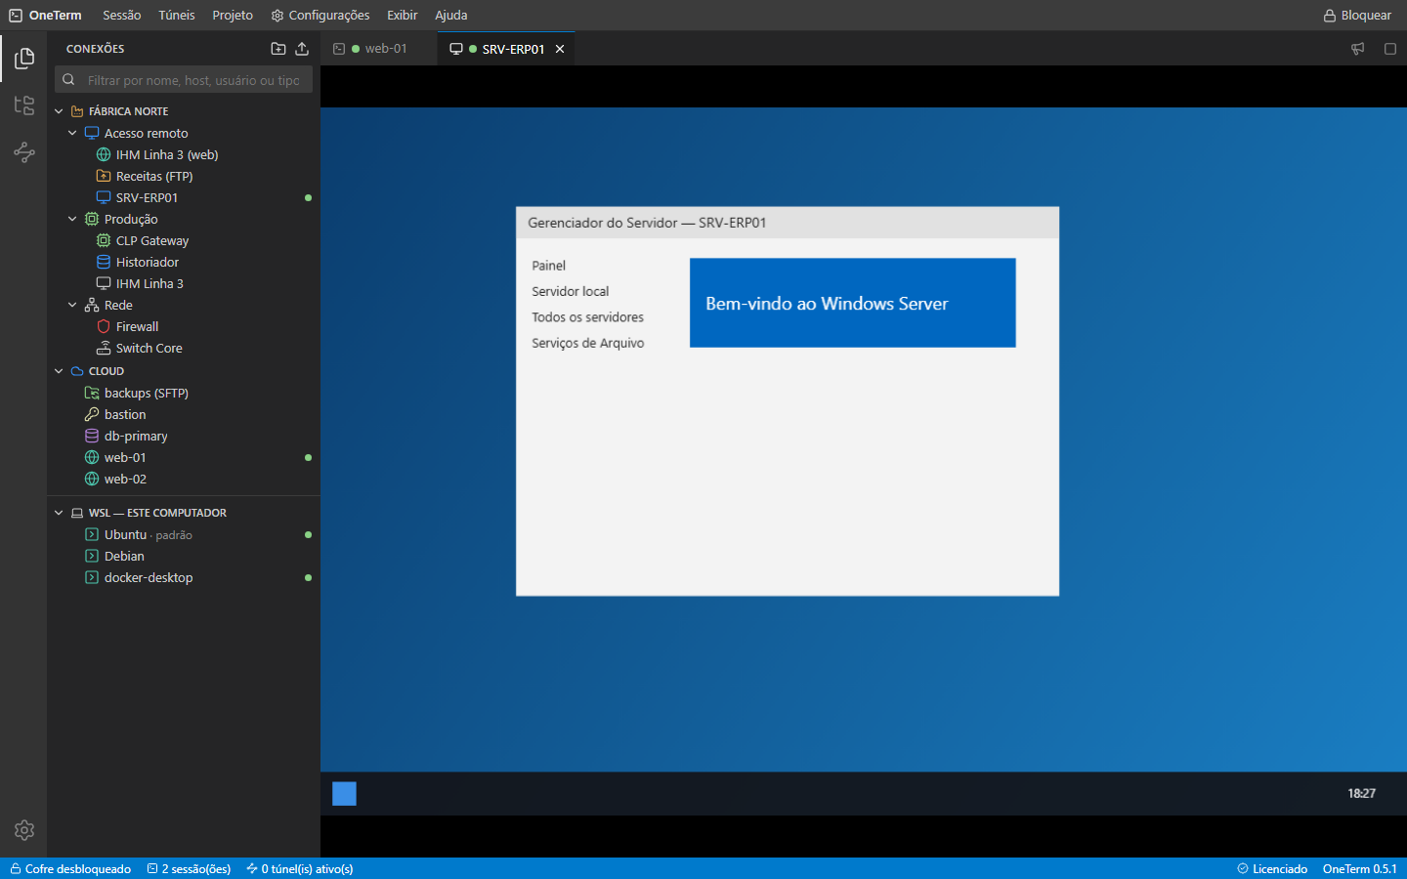Viewport: 1407px width, 879px height.
Task: Open settings gear at sidebar bottom
Action: click(24, 830)
